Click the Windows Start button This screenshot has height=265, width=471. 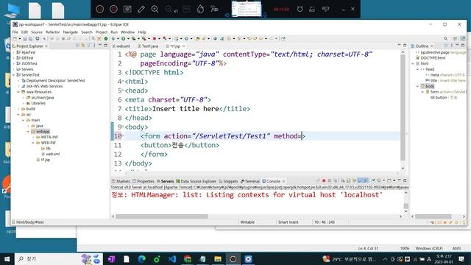click(7, 258)
